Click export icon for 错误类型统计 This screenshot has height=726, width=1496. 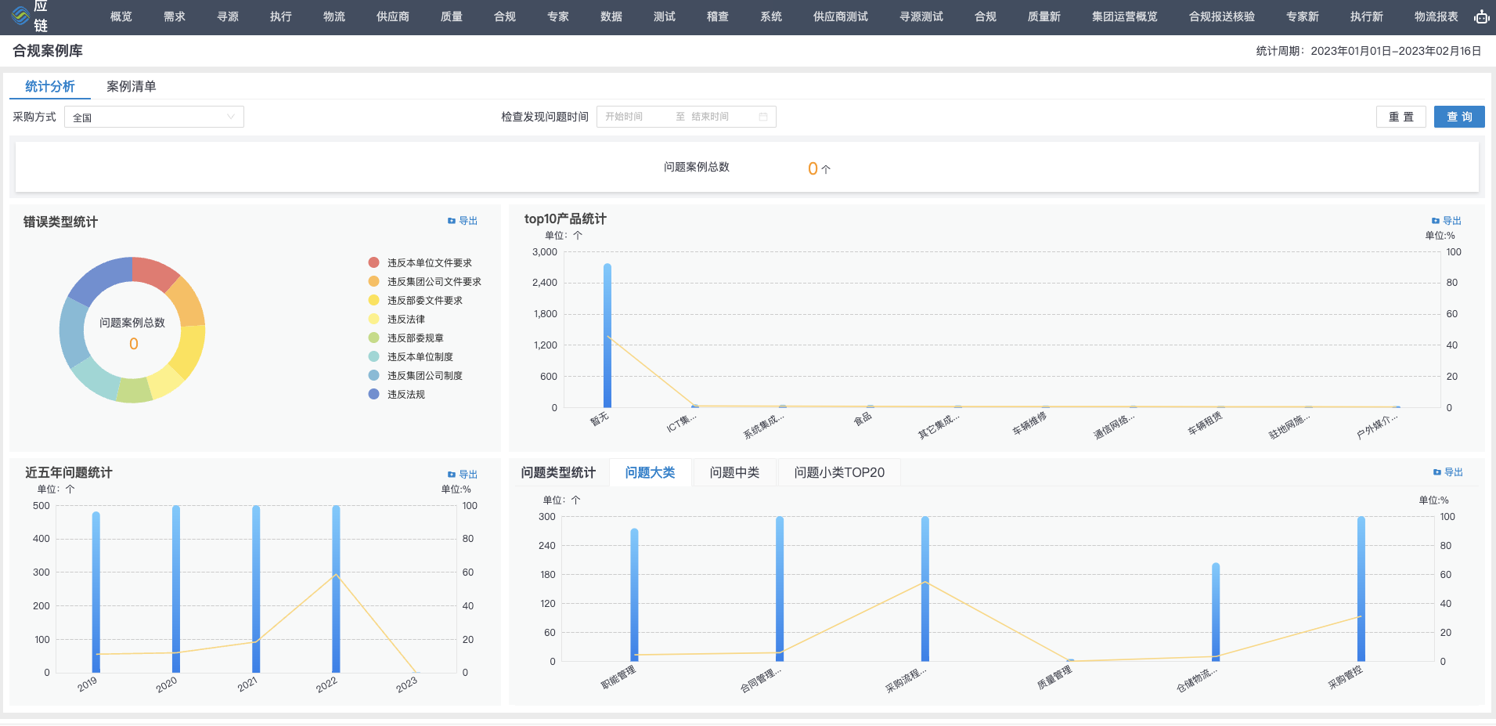[x=451, y=221]
